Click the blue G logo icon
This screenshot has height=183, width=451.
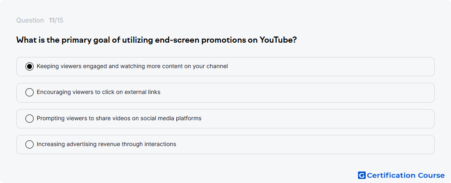click(362, 175)
